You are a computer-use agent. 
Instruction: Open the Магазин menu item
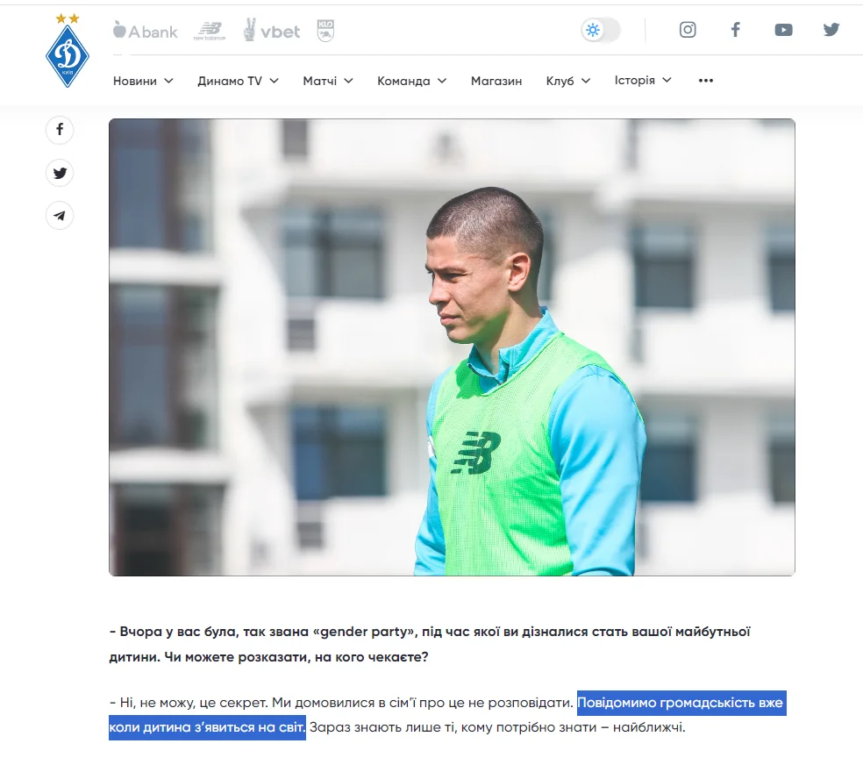pyautogui.click(x=496, y=81)
